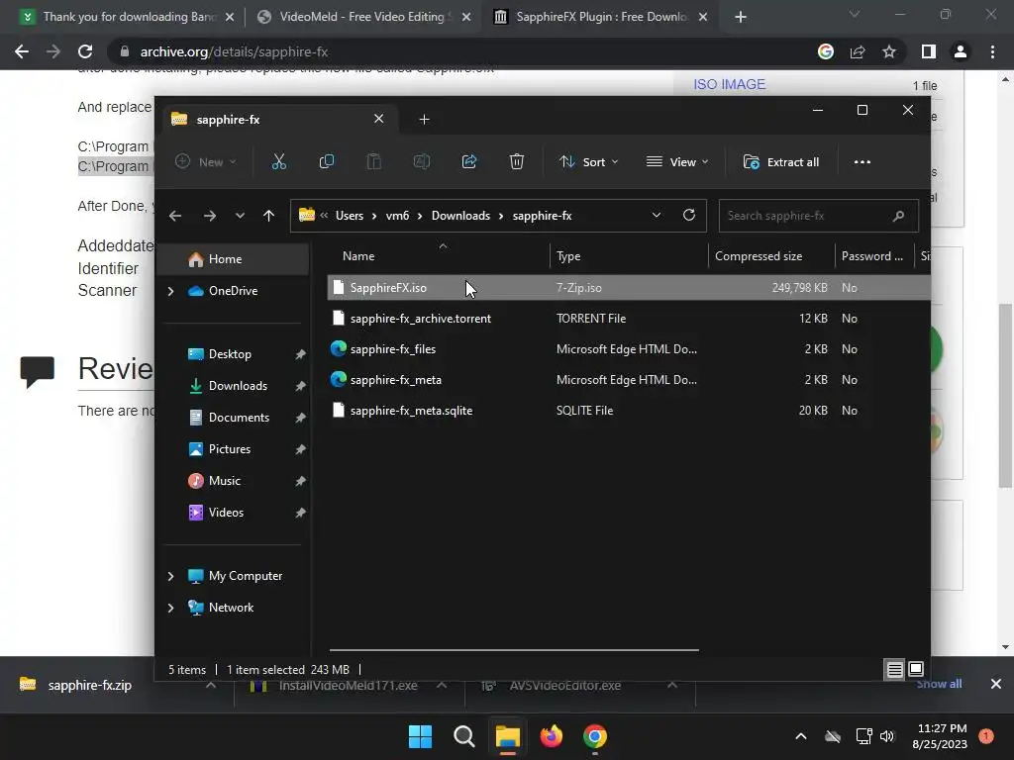Click the Paste clipboard icon in Explorer toolbar

[373, 161]
